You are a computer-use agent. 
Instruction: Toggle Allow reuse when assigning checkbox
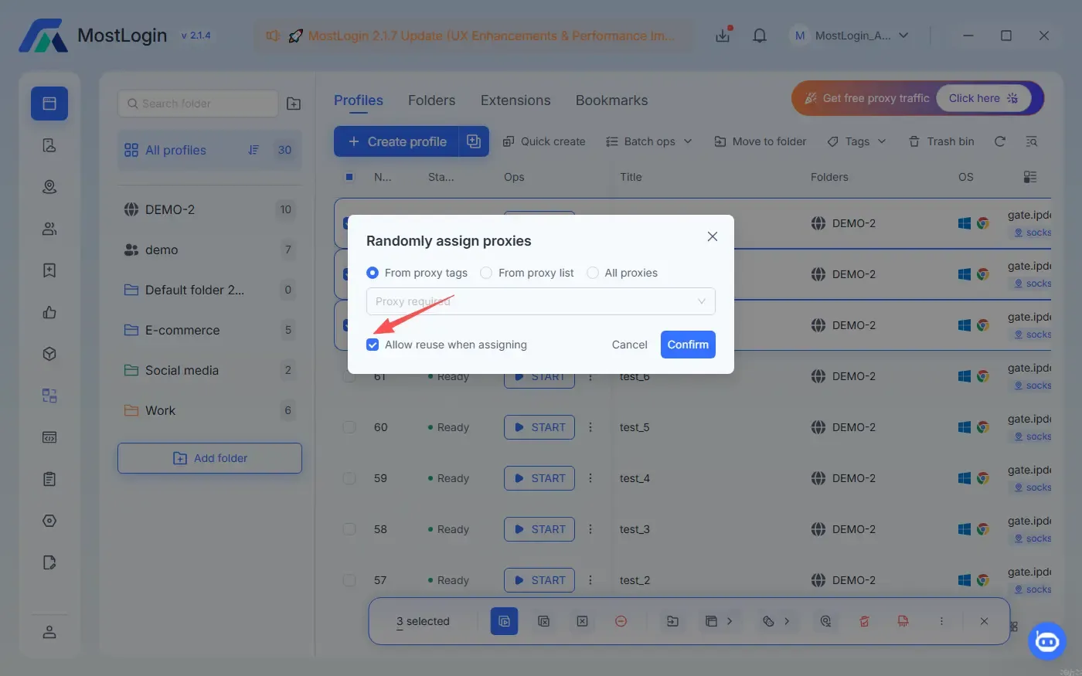(x=373, y=345)
